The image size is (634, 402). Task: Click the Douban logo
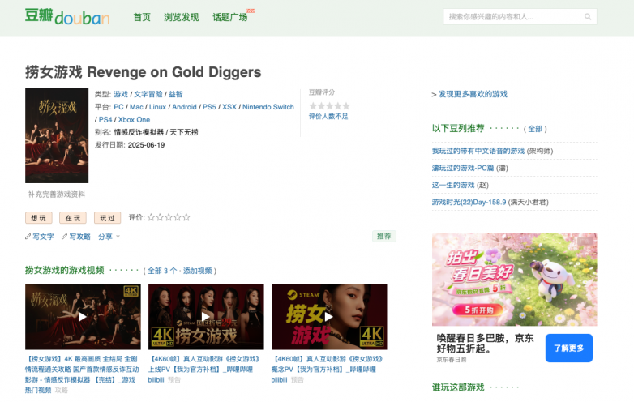point(67,17)
